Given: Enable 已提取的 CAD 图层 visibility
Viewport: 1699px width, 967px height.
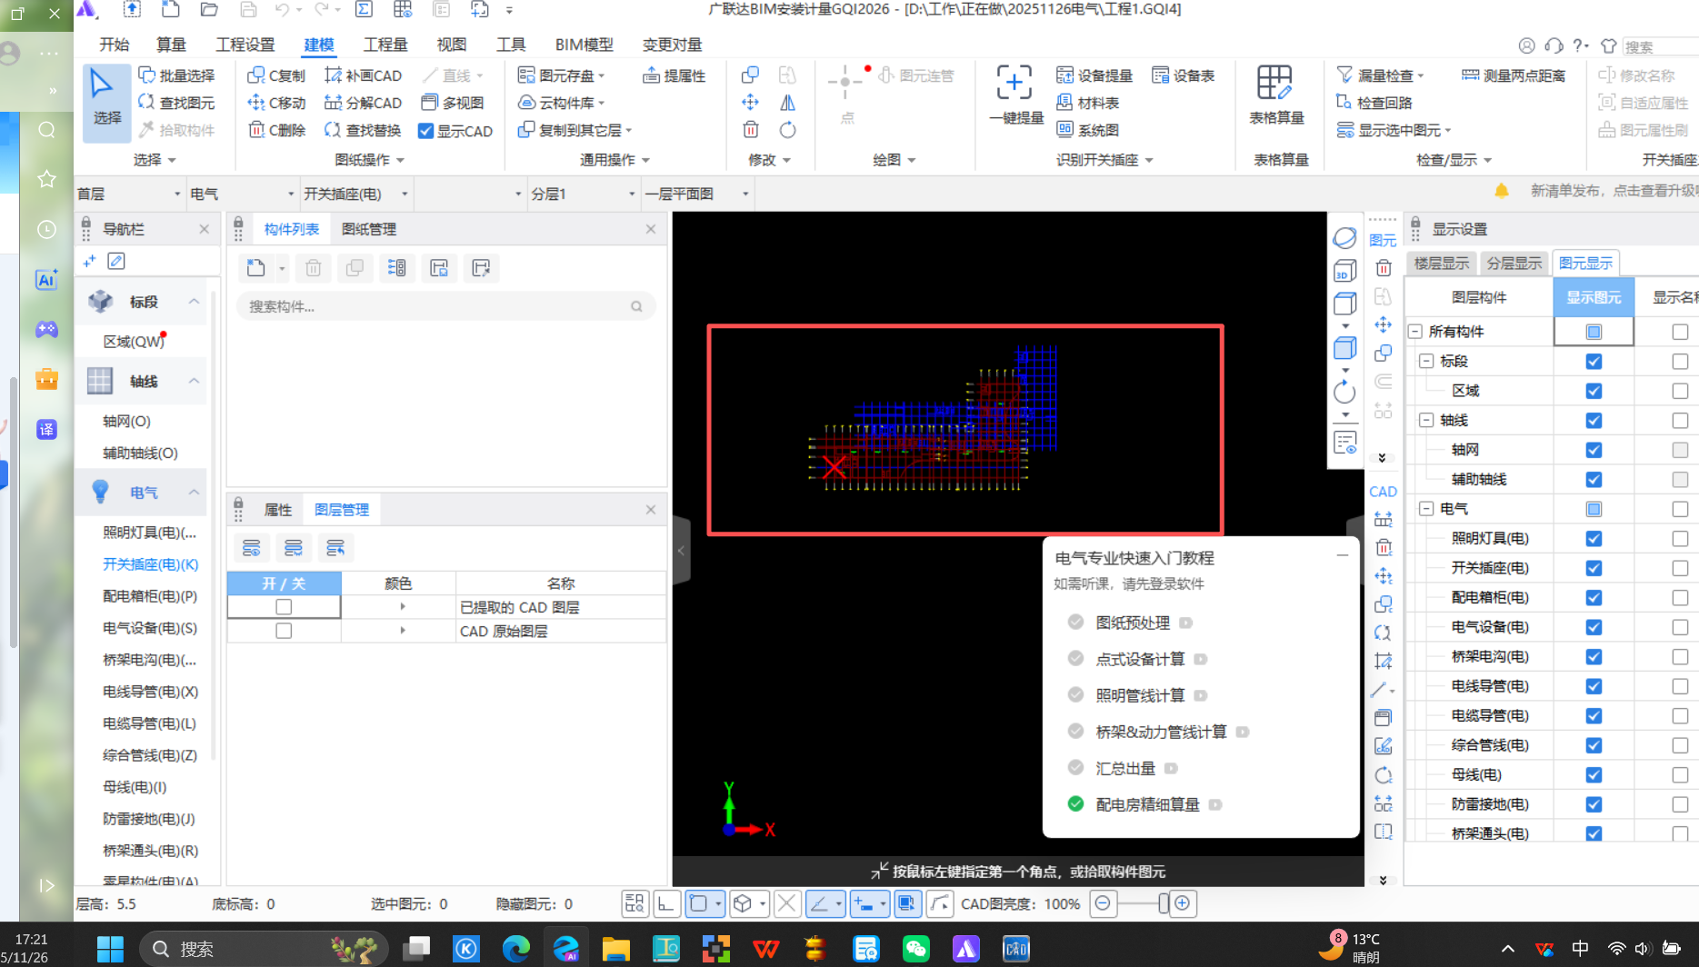Looking at the screenshot, I should pyautogui.click(x=283, y=606).
